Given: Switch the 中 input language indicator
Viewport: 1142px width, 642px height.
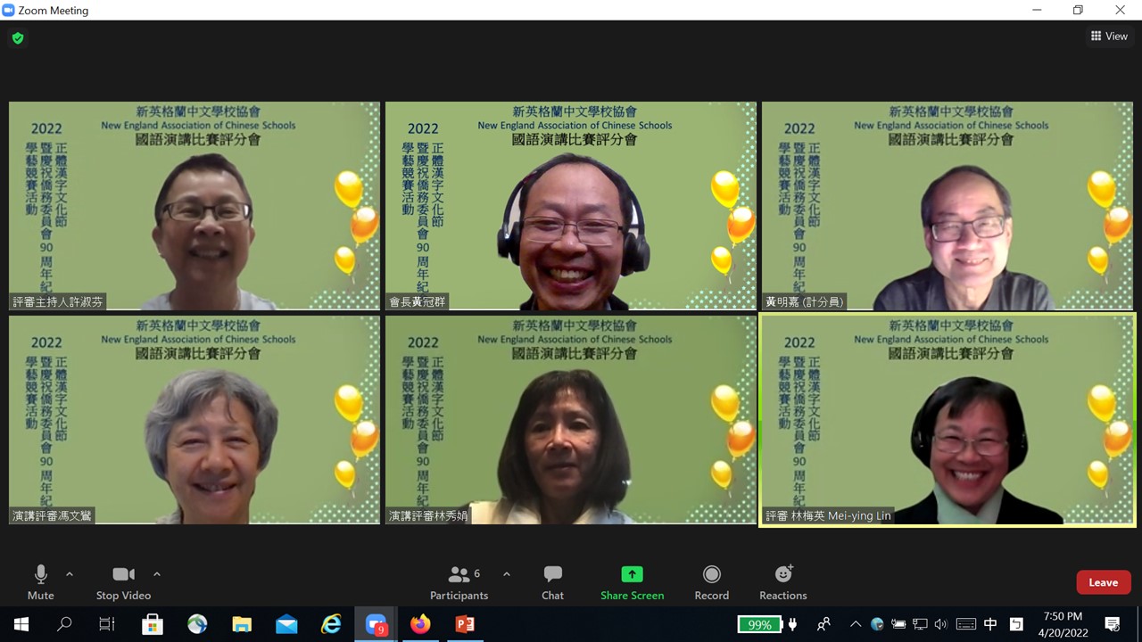Looking at the screenshot, I should tap(990, 624).
